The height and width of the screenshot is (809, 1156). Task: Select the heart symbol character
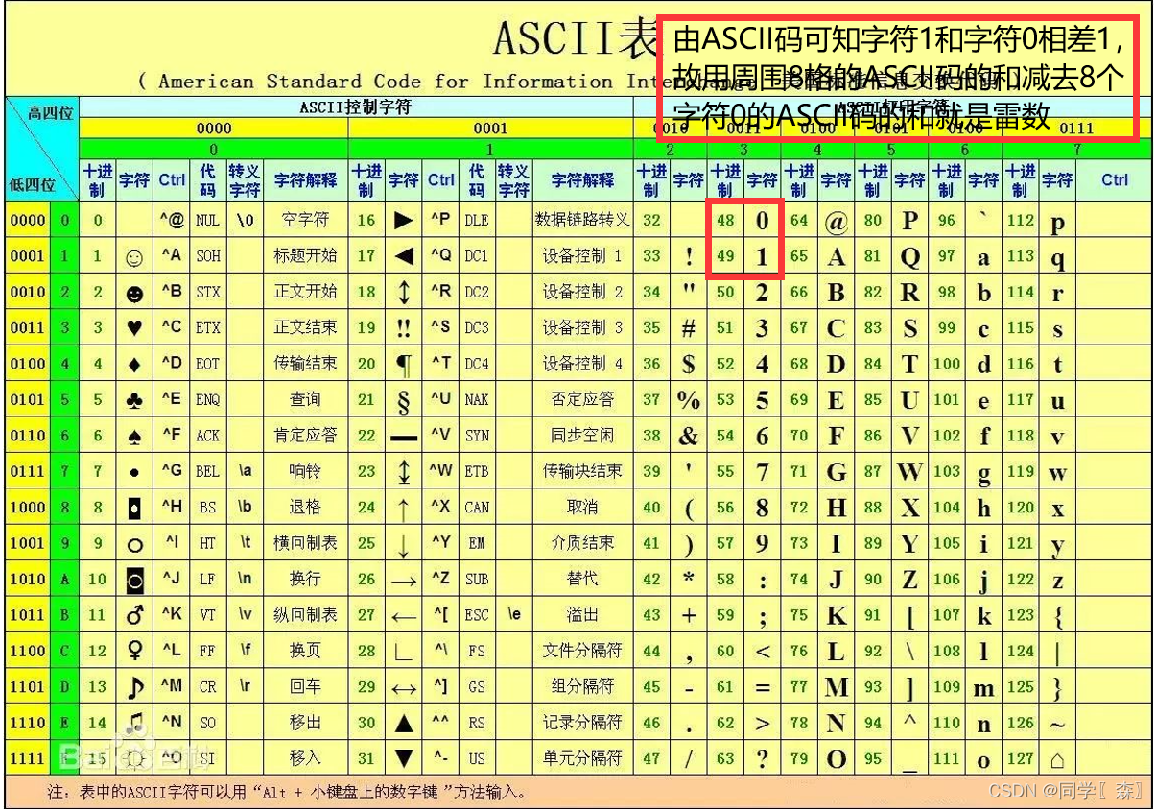135,328
